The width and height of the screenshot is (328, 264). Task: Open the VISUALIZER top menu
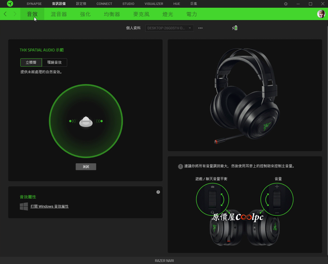(154, 4)
